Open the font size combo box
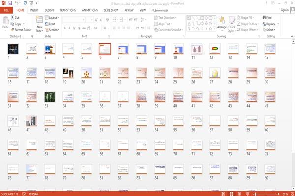Image resolution: width=295 pixels, height=196 pixels. [89, 20]
